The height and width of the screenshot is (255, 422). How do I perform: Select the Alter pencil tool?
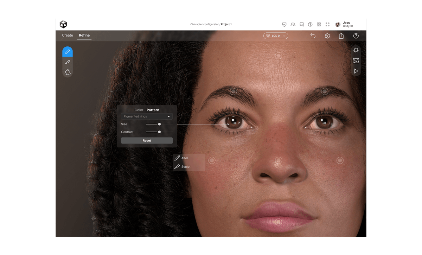[68, 51]
